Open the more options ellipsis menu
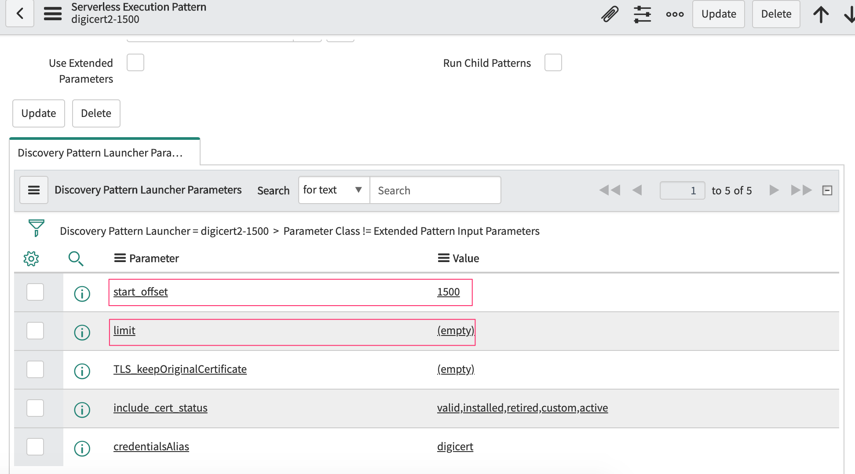Screen dimensions: 855x474 (675, 14)
